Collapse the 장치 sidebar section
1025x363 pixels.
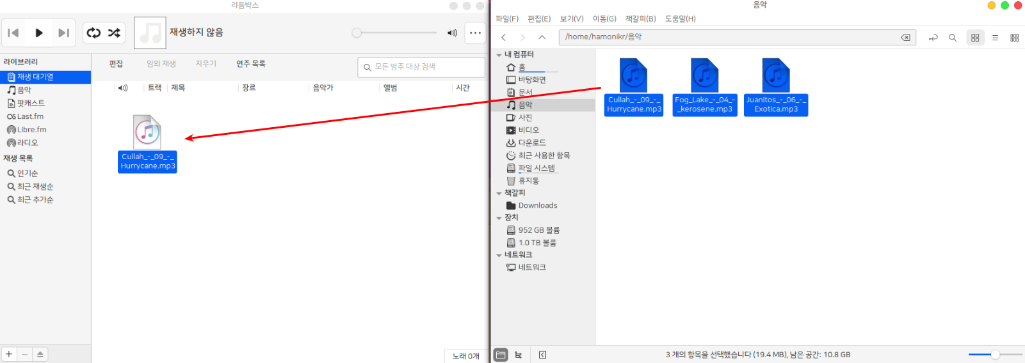point(499,218)
